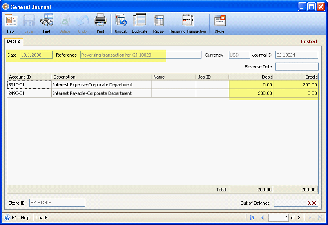Click the Job ID cell of row 2495-01
This screenshot has height=225, width=328.
(x=212, y=93)
